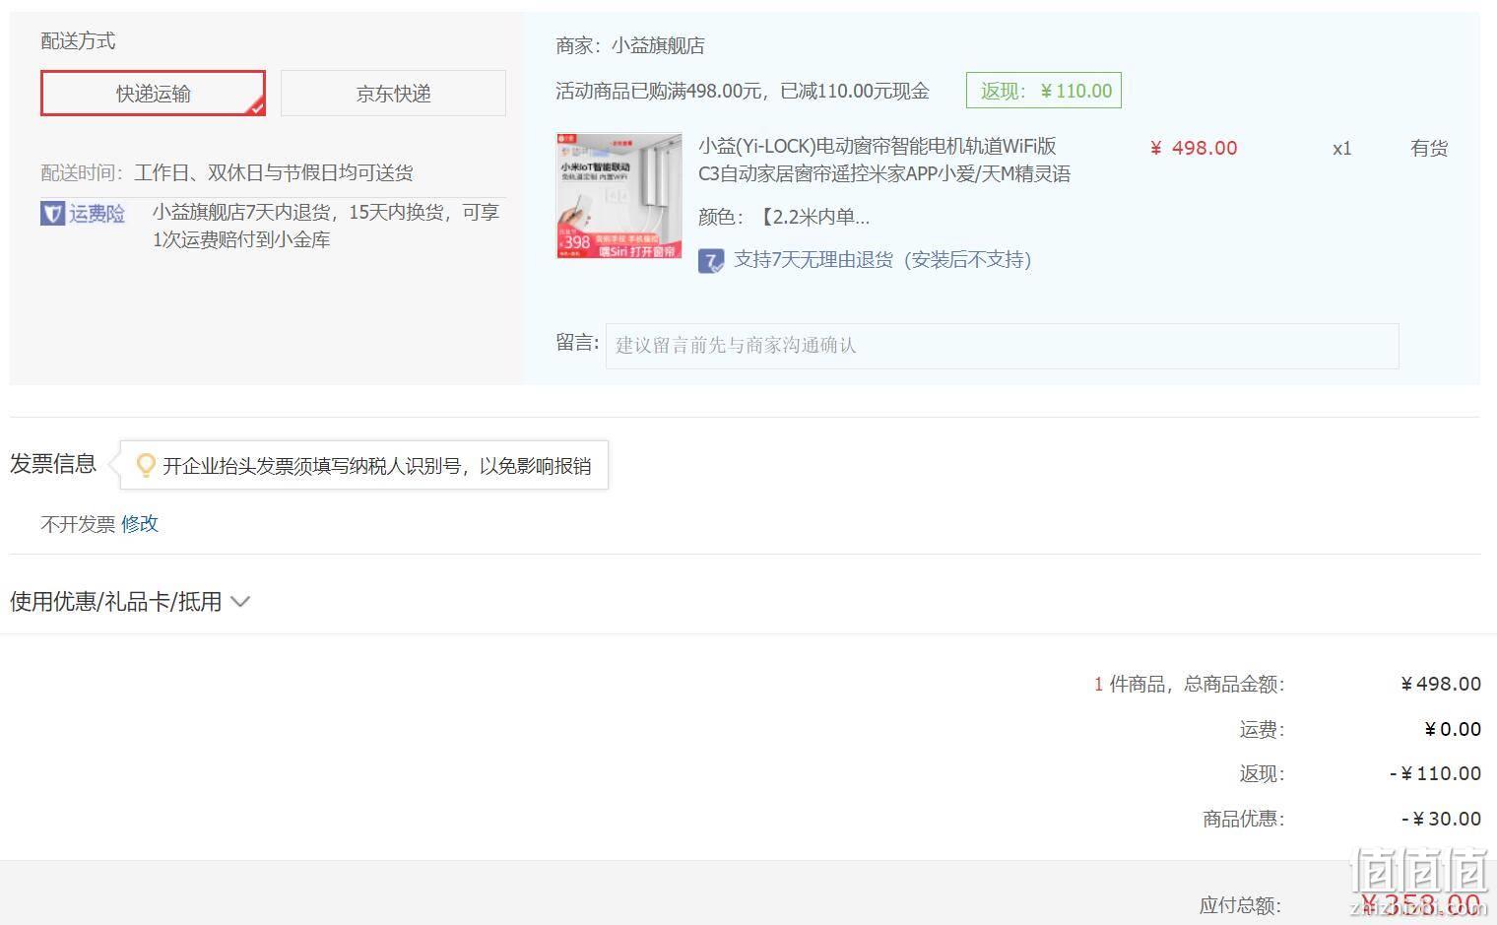The width and height of the screenshot is (1497, 925).
Task: Click 商家: 小益旗舰店 merchant name
Action: point(630,45)
